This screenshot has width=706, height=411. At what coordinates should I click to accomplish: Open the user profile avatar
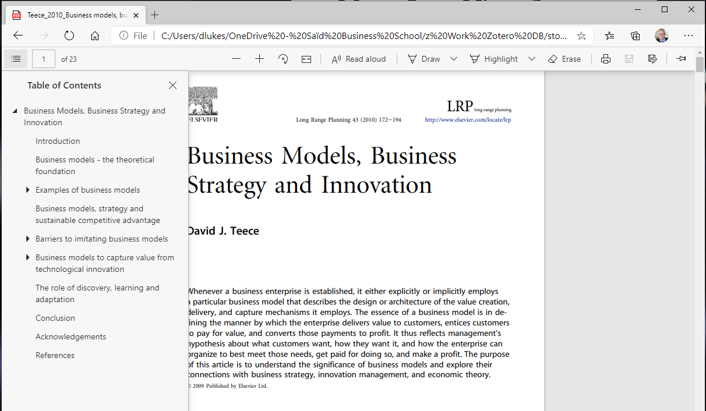click(661, 36)
